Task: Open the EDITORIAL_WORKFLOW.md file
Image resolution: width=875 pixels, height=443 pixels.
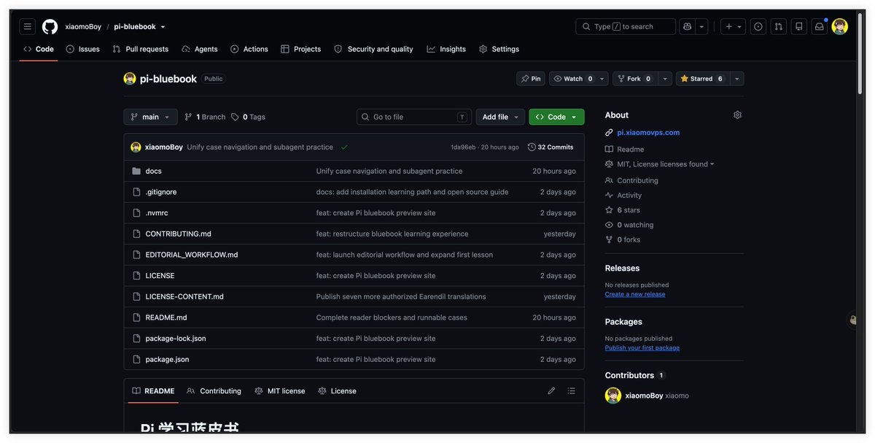Action: (192, 255)
